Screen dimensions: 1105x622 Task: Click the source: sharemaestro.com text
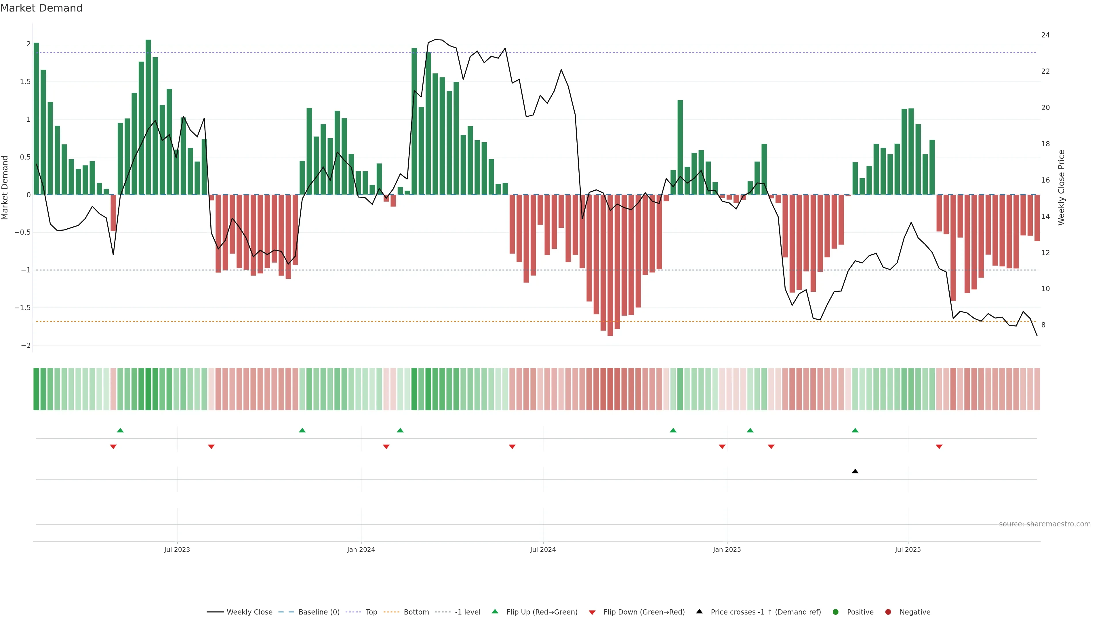[x=1045, y=524]
